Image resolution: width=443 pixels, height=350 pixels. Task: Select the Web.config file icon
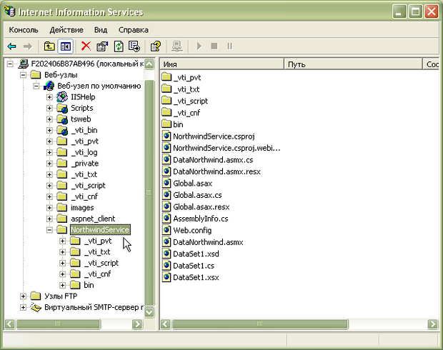[166, 230]
